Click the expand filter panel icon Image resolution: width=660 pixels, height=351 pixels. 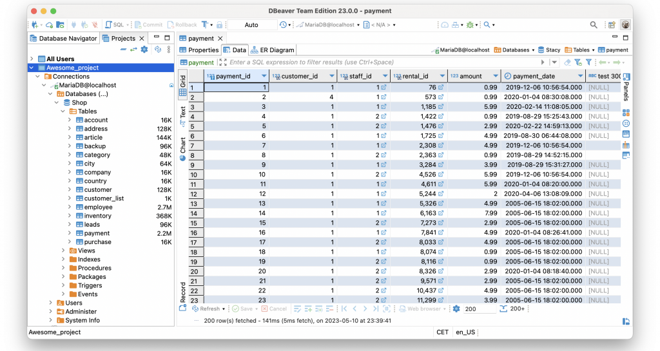coord(222,62)
